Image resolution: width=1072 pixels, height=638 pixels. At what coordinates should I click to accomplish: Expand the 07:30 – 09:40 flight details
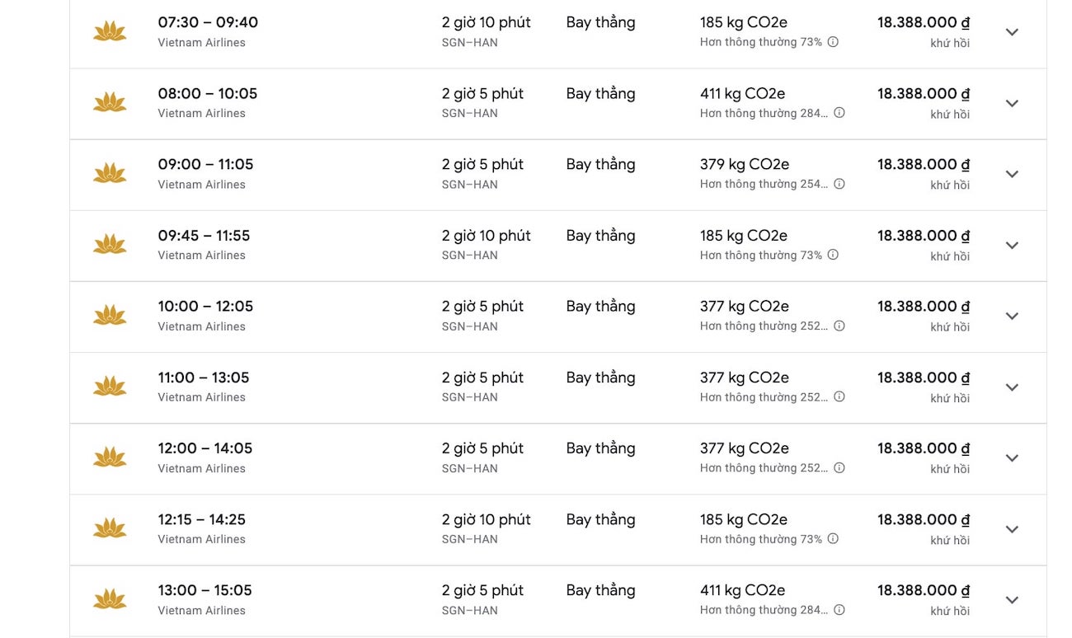(1012, 32)
